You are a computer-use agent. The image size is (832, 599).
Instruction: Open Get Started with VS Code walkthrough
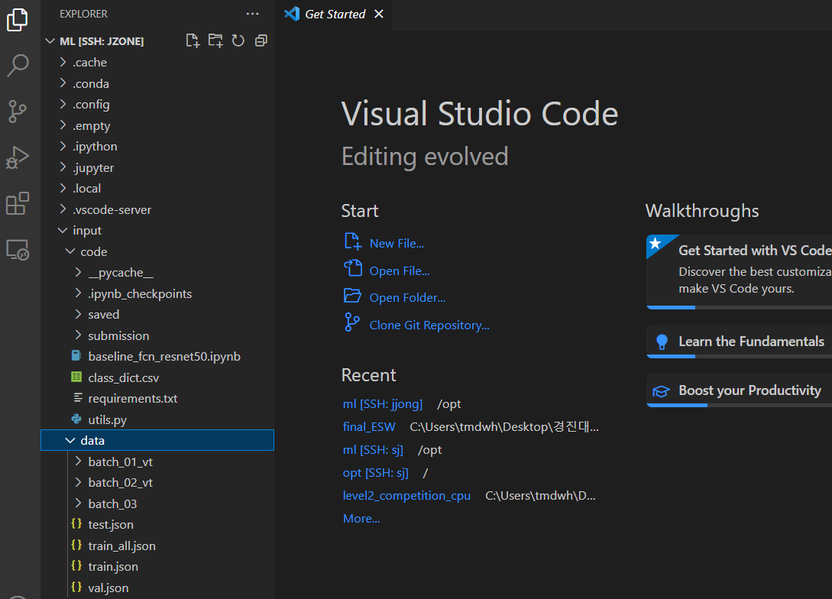pyautogui.click(x=739, y=271)
